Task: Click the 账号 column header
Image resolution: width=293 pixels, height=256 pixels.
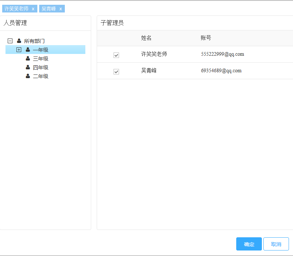Action: [x=206, y=38]
